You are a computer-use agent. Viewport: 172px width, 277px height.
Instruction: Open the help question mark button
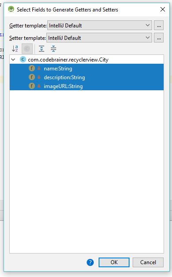(90, 262)
